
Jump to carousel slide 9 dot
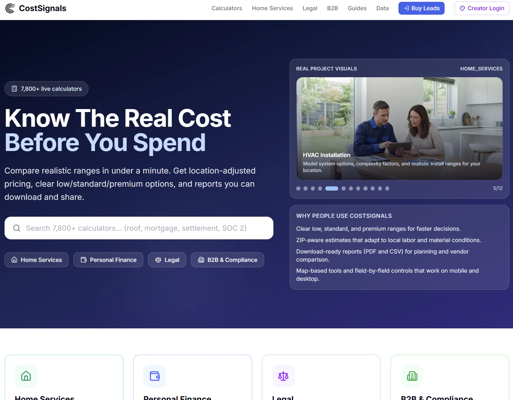pos(365,188)
